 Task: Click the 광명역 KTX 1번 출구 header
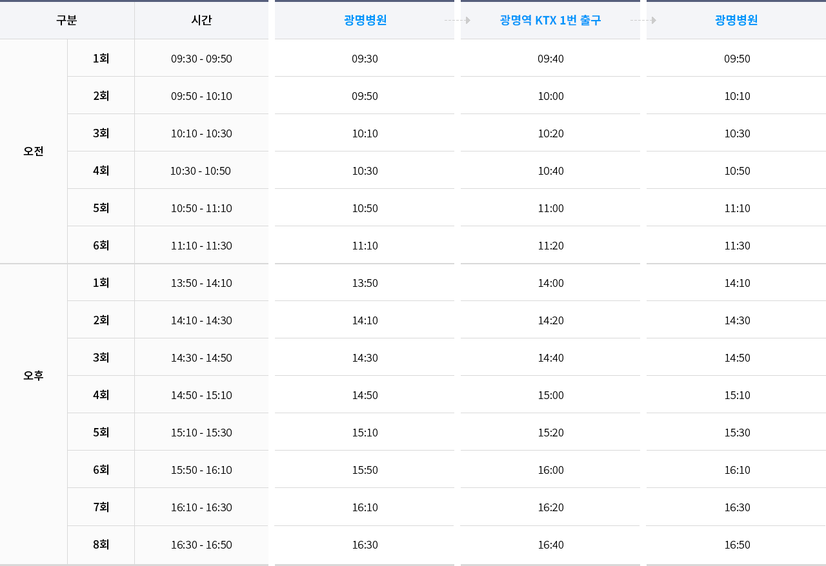coord(550,20)
